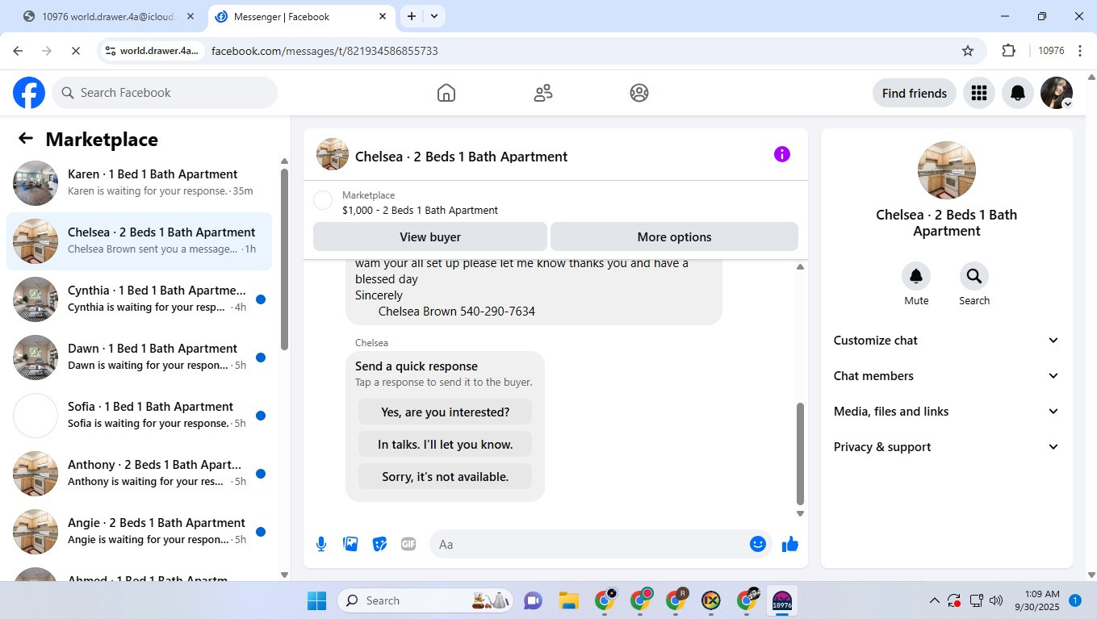
Task: Expand the Customize chat section
Action: click(x=946, y=341)
